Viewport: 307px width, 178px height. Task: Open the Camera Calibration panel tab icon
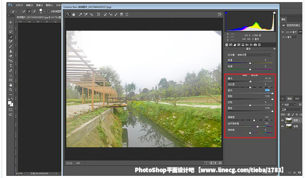pos(255,45)
